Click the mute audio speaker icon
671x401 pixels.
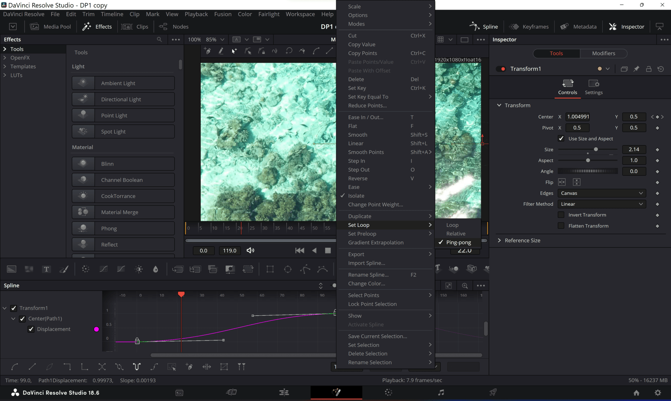[250, 251]
